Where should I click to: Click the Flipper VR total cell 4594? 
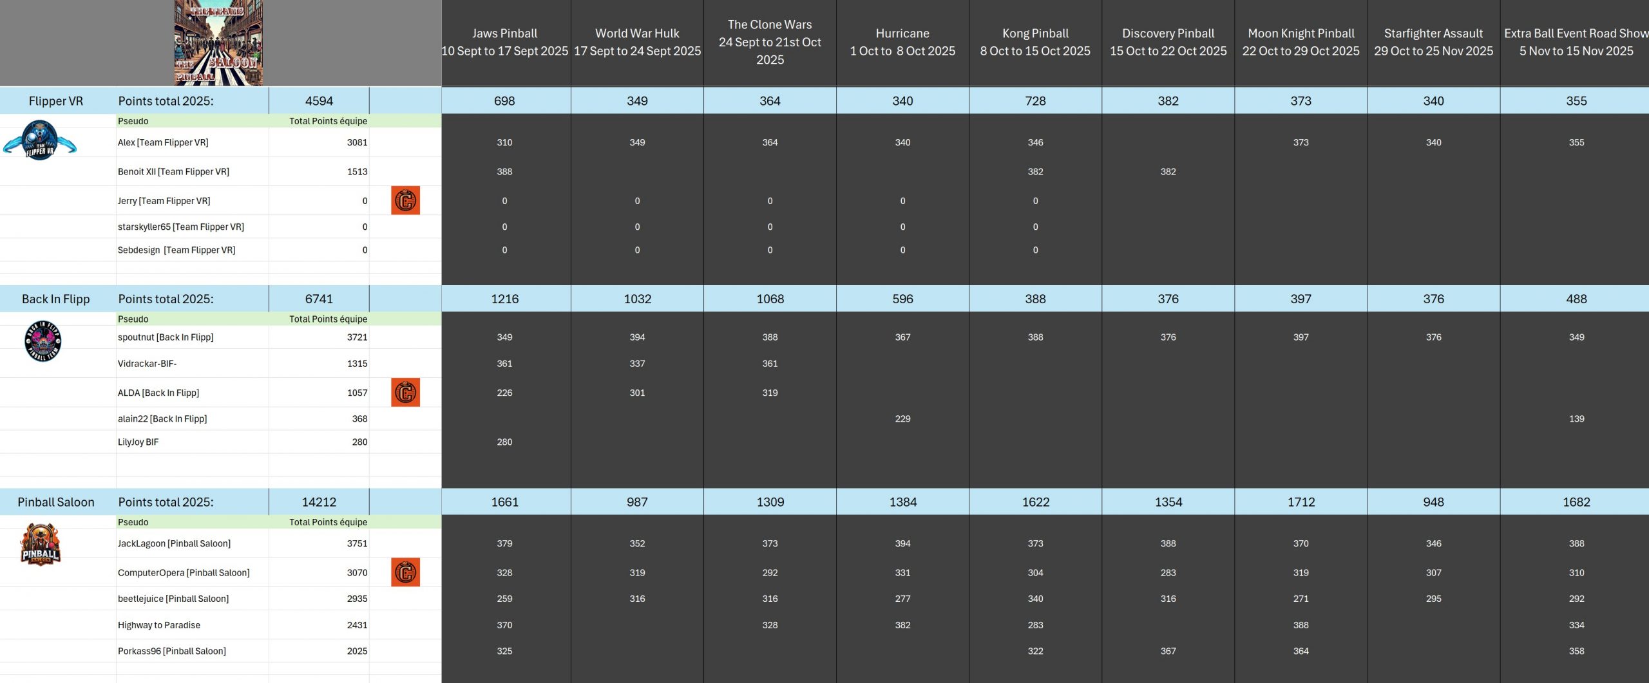coord(319,101)
